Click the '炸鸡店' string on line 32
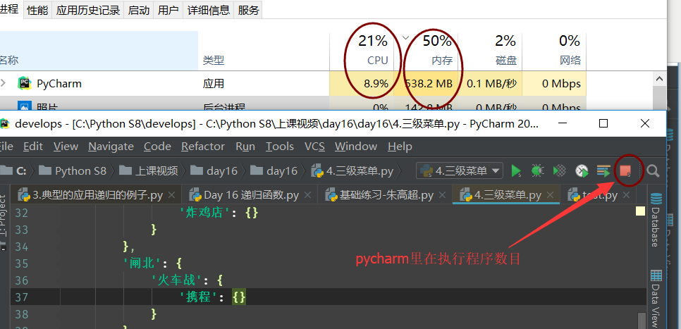Image resolution: width=681 pixels, height=329 pixels. tap(204, 213)
